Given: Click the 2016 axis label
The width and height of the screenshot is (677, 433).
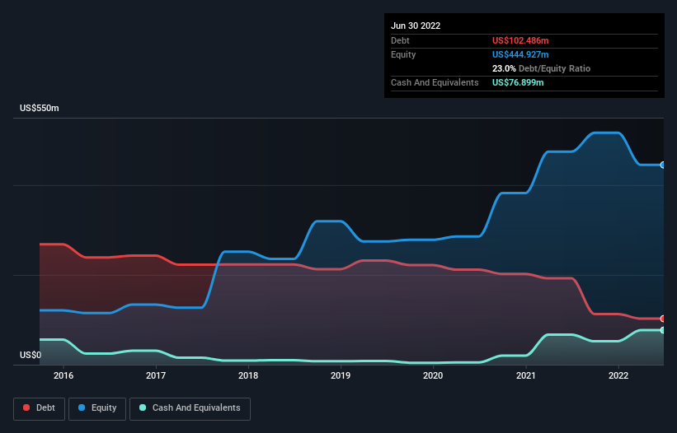Looking at the screenshot, I should click(x=63, y=375).
